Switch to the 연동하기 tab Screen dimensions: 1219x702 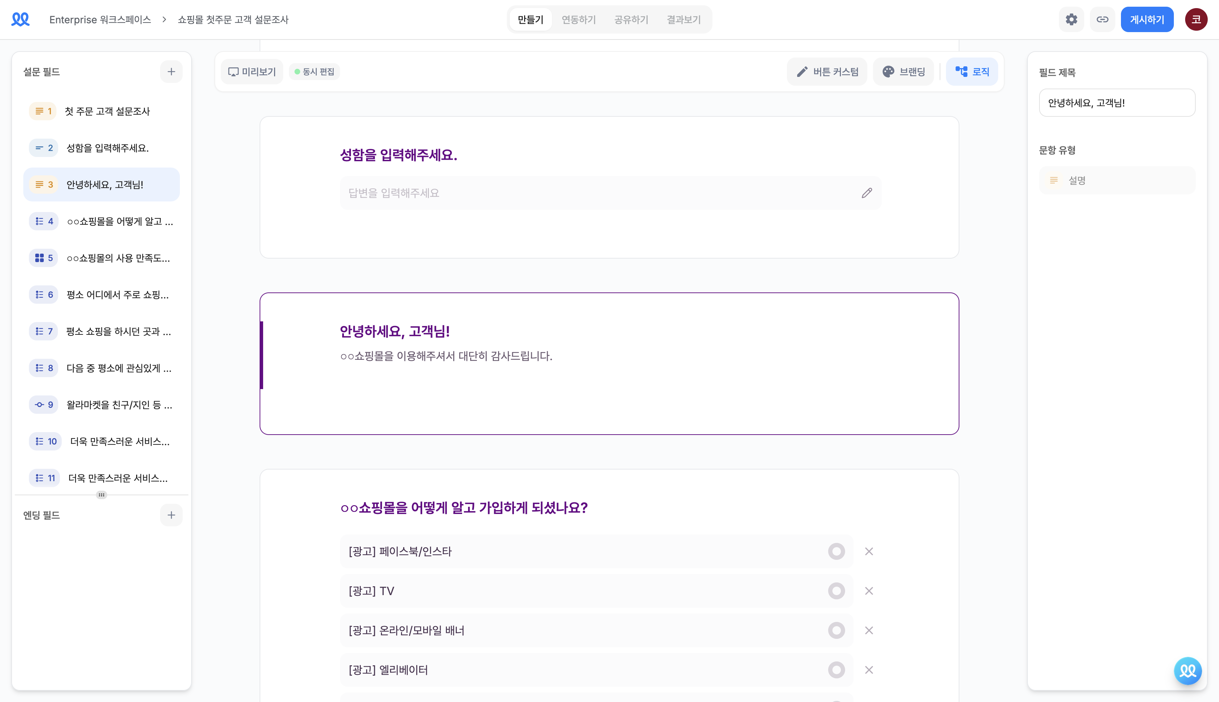point(578,19)
